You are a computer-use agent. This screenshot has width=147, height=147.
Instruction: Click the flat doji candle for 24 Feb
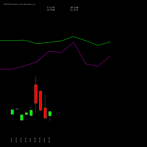pos(17,109)
